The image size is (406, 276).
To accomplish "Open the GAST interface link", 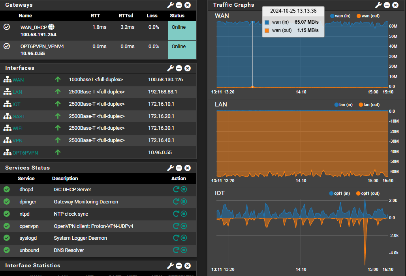I will pos(19,117).
